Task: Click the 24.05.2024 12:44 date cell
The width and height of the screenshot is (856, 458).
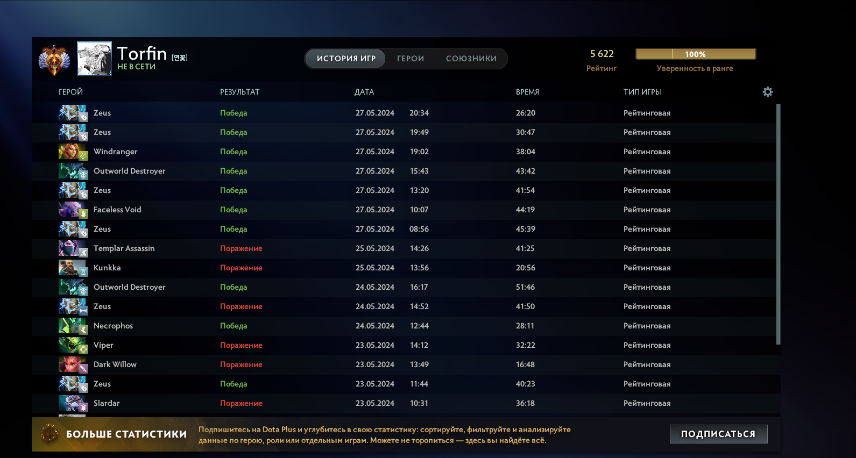Action: [x=392, y=326]
